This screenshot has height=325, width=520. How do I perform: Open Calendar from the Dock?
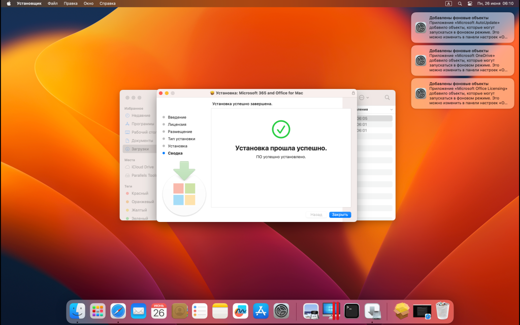point(159,311)
